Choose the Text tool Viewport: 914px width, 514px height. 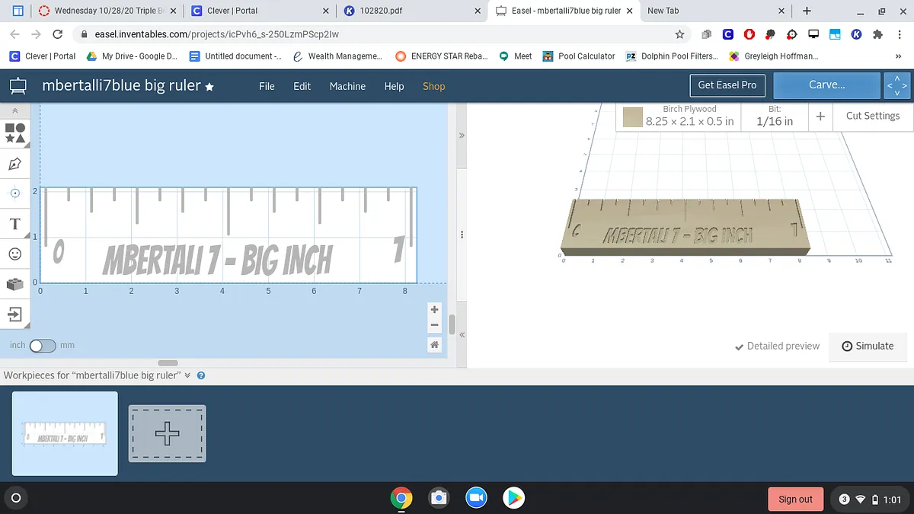click(15, 224)
